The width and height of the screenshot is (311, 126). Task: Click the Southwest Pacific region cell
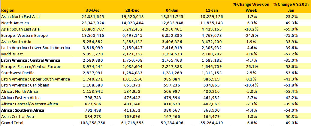pos(17,73)
